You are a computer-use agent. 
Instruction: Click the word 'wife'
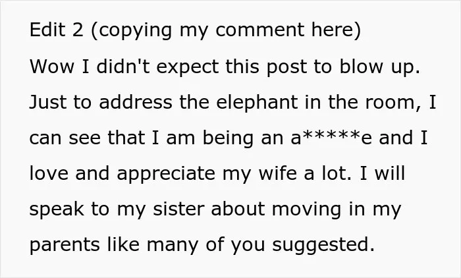pyautogui.click(x=278, y=173)
